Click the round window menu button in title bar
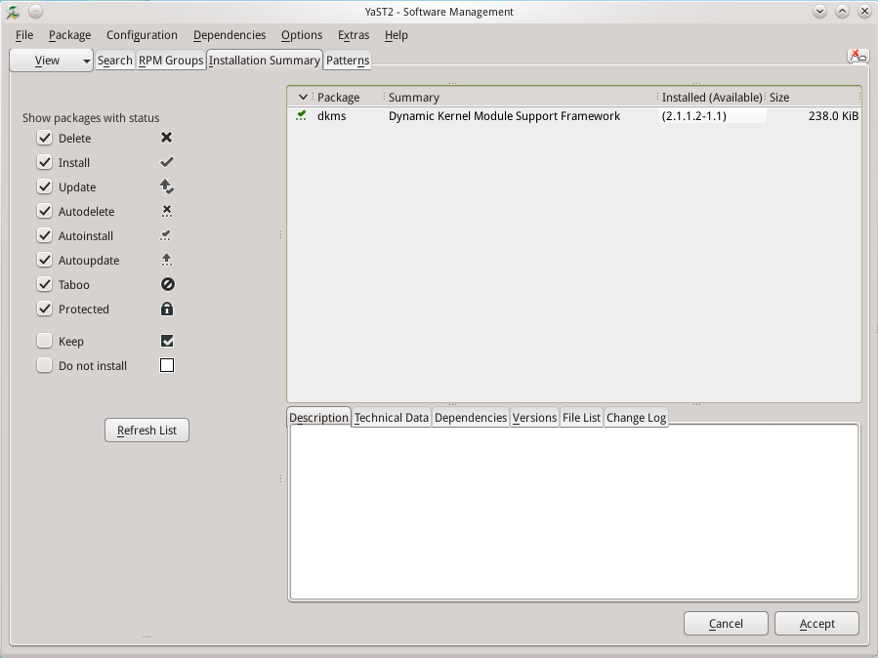Image resolution: width=878 pixels, height=658 pixels. tap(35, 11)
